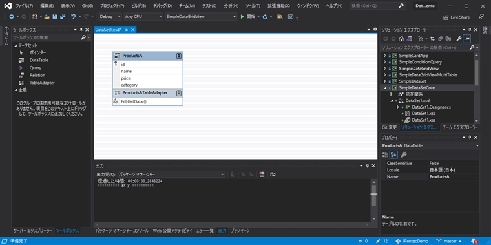491x245 pixels.
Task: Click the Switch Views icon in Solution Explorer
Action: (409, 39)
